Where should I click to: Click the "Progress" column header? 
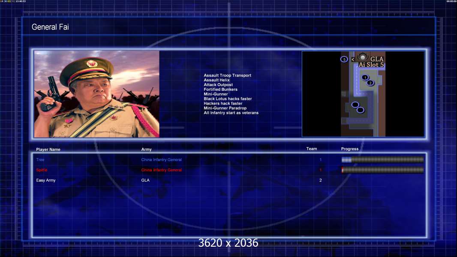[350, 149]
